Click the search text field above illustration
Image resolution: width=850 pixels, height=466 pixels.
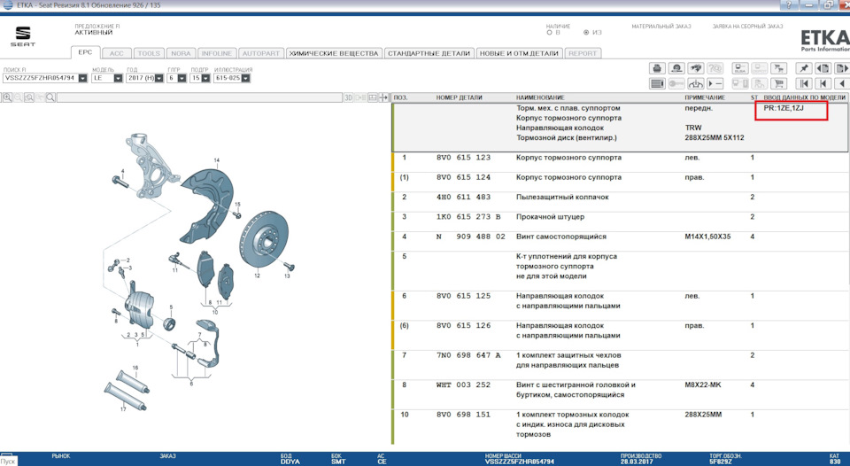[199, 97]
